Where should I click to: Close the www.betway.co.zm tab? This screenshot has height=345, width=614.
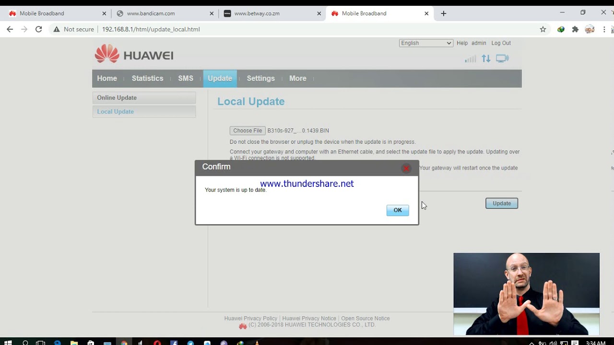point(319,13)
